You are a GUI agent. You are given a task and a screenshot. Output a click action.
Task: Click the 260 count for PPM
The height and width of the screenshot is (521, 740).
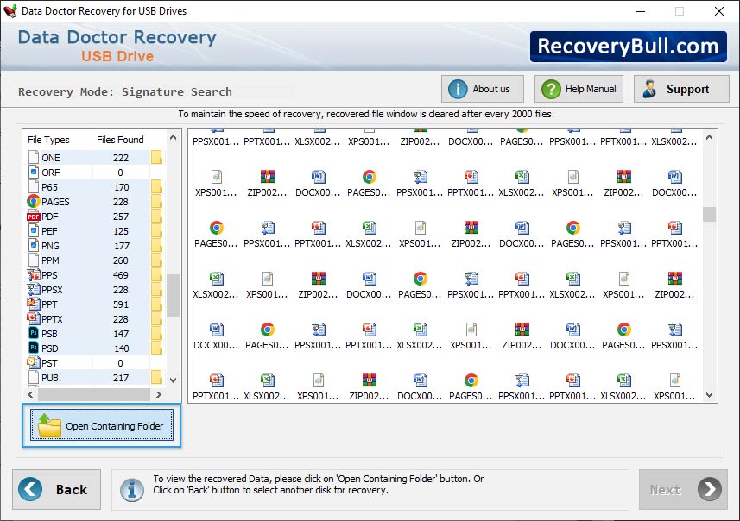pyautogui.click(x=120, y=260)
